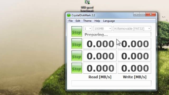Minimize the CrystalDiskMark window
The width and height of the screenshot is (169, 95).
click(x=137, y=14)
